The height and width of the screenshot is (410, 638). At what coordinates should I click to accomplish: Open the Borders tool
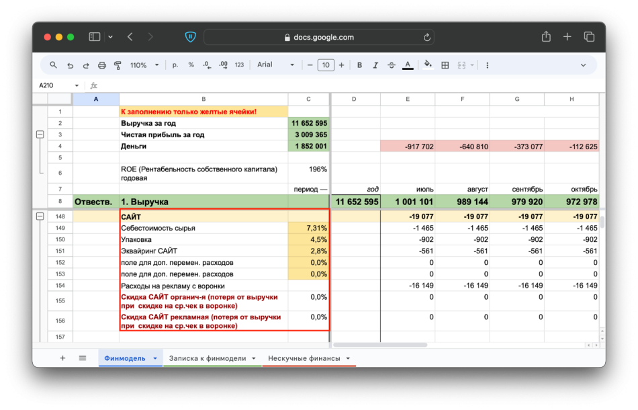(x=445, y=65)
